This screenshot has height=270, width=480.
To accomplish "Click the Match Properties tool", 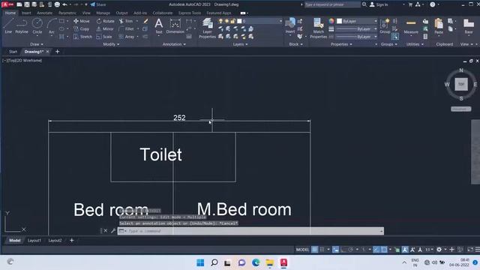I will tap(318, 28).
